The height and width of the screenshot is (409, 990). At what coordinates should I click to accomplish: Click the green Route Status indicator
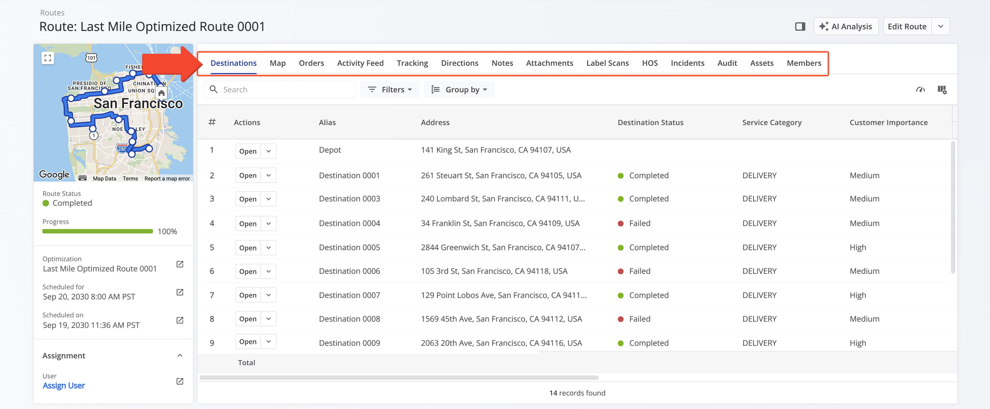[46, 203]
